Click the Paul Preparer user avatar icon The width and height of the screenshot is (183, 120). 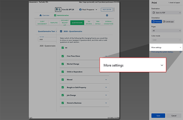(x=80, y=10)
